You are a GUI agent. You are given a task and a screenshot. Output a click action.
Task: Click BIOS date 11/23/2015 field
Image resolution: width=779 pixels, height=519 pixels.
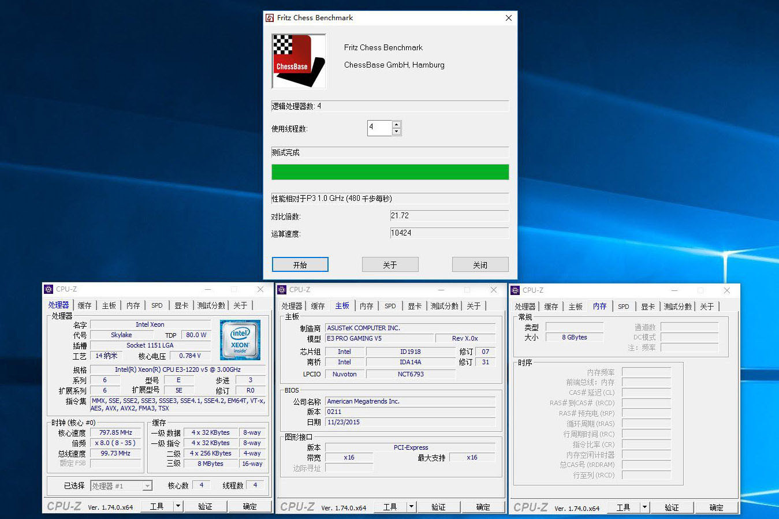coord(411,422)
